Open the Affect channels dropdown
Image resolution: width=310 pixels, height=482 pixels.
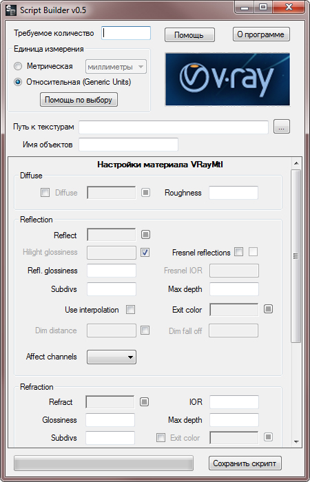112,357
